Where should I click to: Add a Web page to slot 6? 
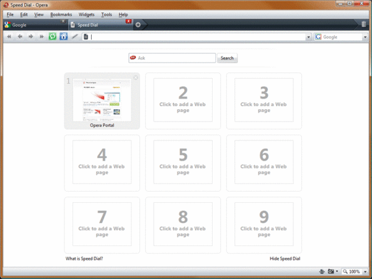tap(264, 162)
